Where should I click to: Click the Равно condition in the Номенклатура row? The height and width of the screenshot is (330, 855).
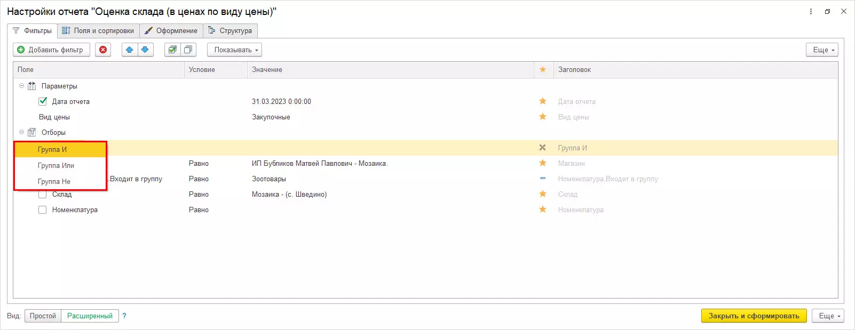(x=199, y=210)
